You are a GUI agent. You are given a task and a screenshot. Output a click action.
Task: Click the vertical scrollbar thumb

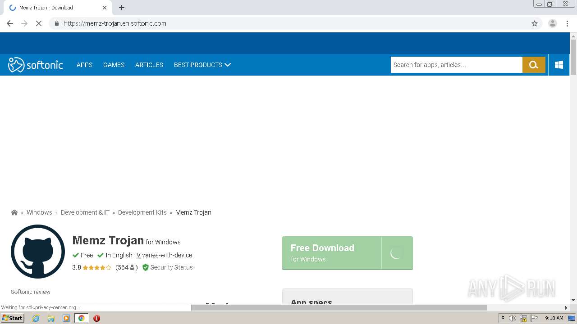[573, 57]
